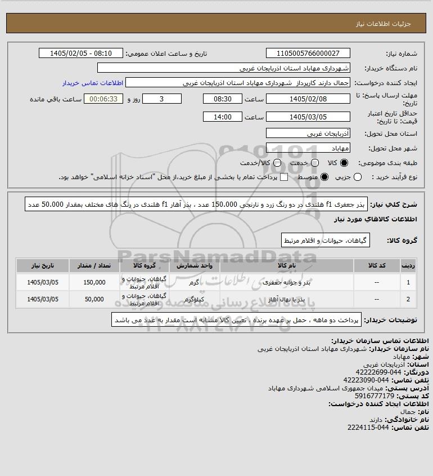Viewport: 433px width, 476px height.
Task: Click the delivery city مهاباد field
Action: (x=308, y=148)
